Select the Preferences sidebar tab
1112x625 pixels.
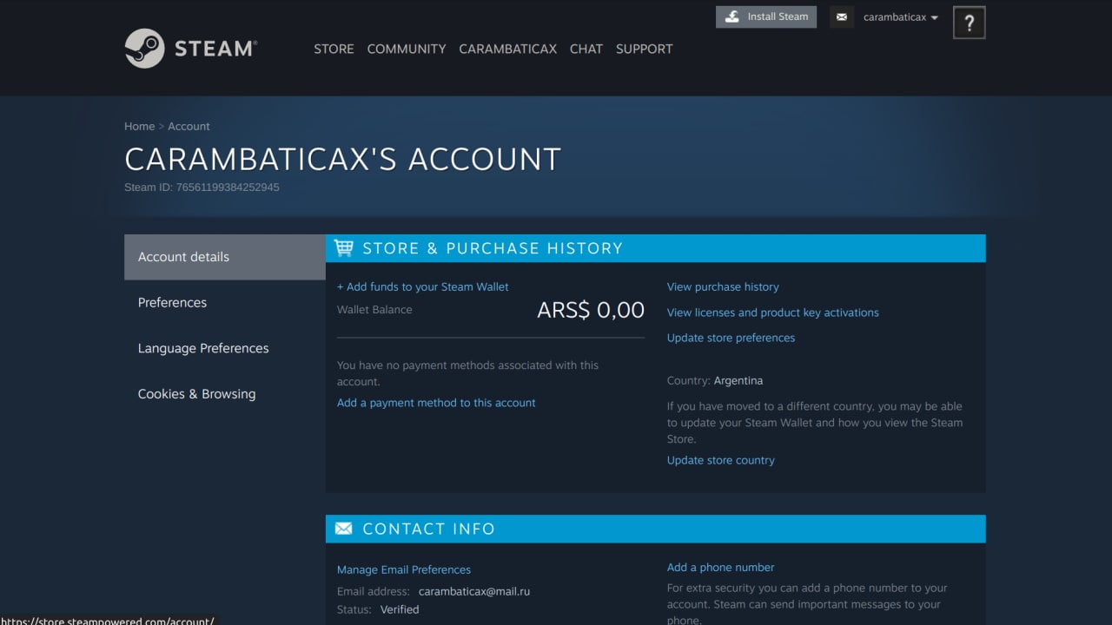[x=225, y=303]
